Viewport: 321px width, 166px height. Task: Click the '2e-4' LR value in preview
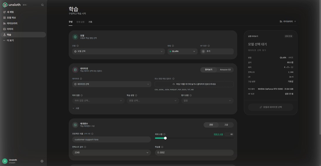[x=291, y=77]
